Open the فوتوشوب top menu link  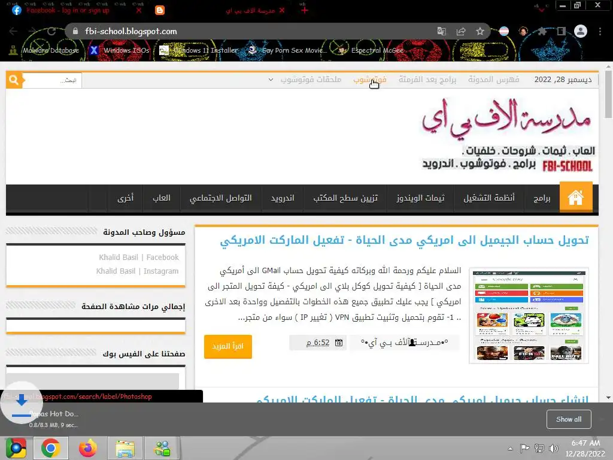click(369, 80)
